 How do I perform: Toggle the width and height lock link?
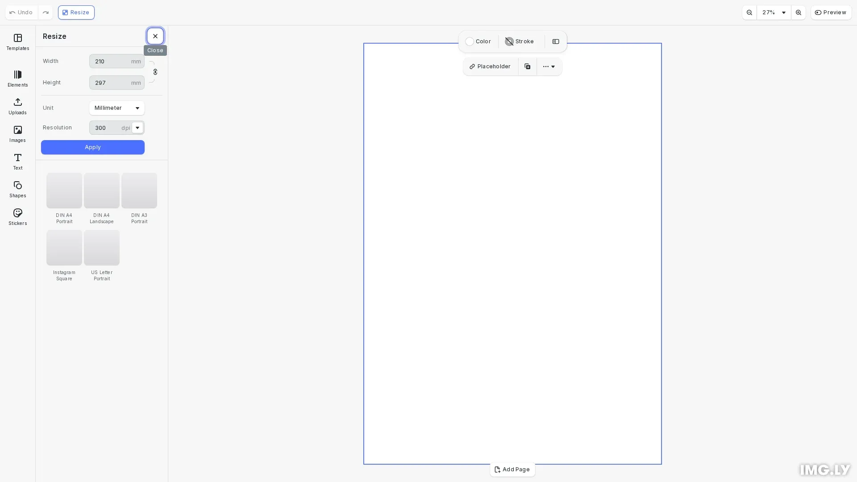[155, 72]
